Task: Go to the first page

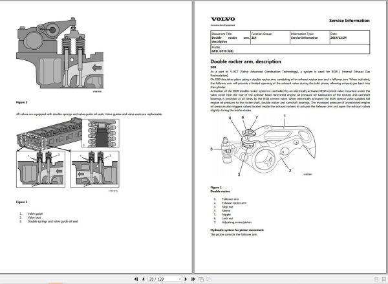Action: coord(136,279)
